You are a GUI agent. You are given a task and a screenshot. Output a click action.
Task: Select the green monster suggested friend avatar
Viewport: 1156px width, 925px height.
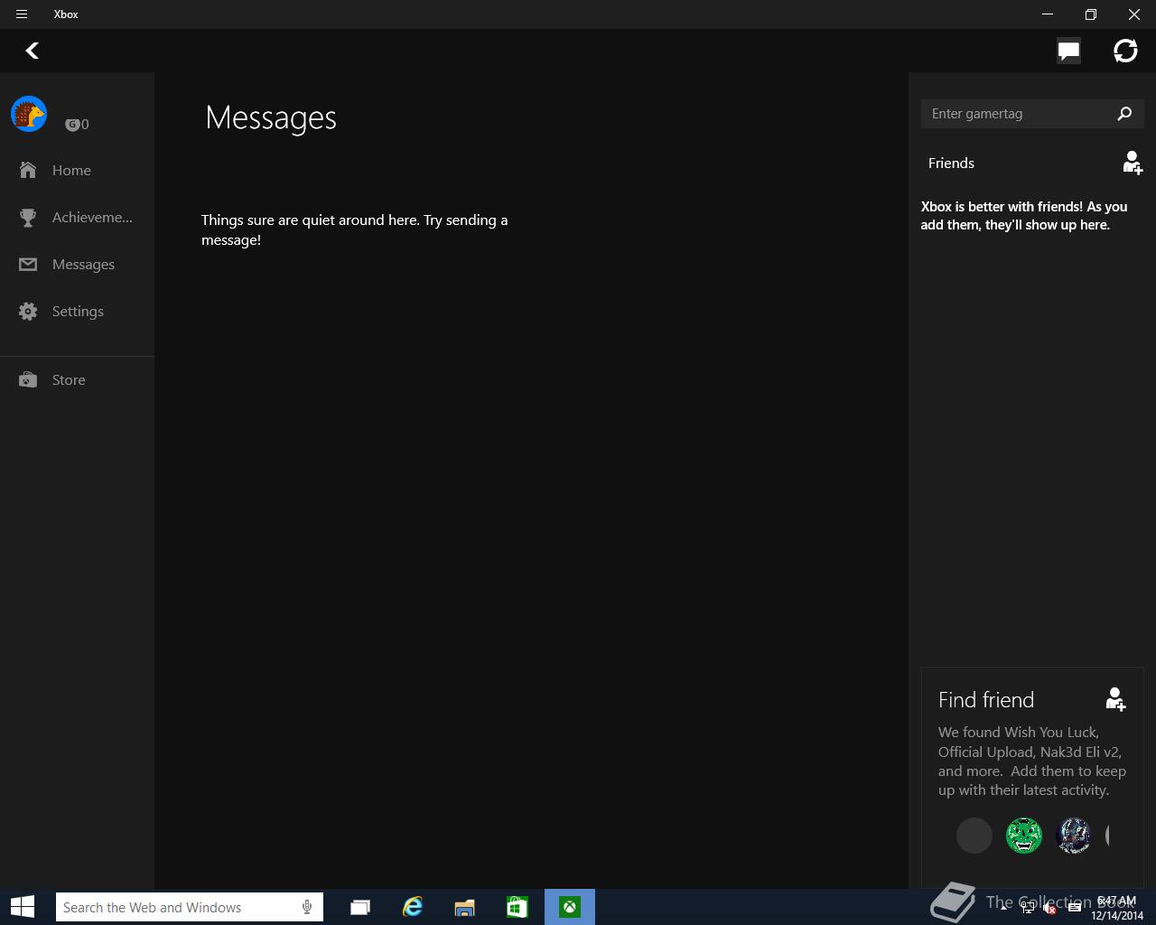point(1024,836)
